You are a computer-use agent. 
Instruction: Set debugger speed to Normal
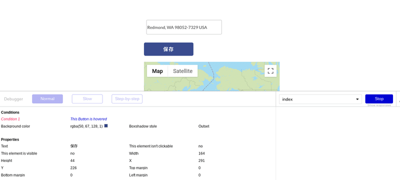click(47, 99)
